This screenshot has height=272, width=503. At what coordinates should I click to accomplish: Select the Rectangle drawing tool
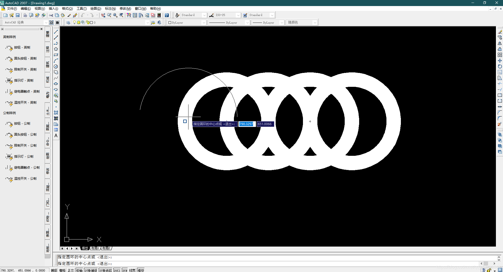[56, 55]
